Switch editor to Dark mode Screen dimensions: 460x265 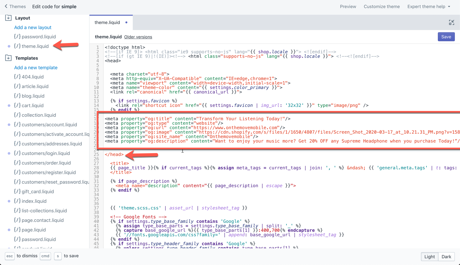tap(446, 256)
